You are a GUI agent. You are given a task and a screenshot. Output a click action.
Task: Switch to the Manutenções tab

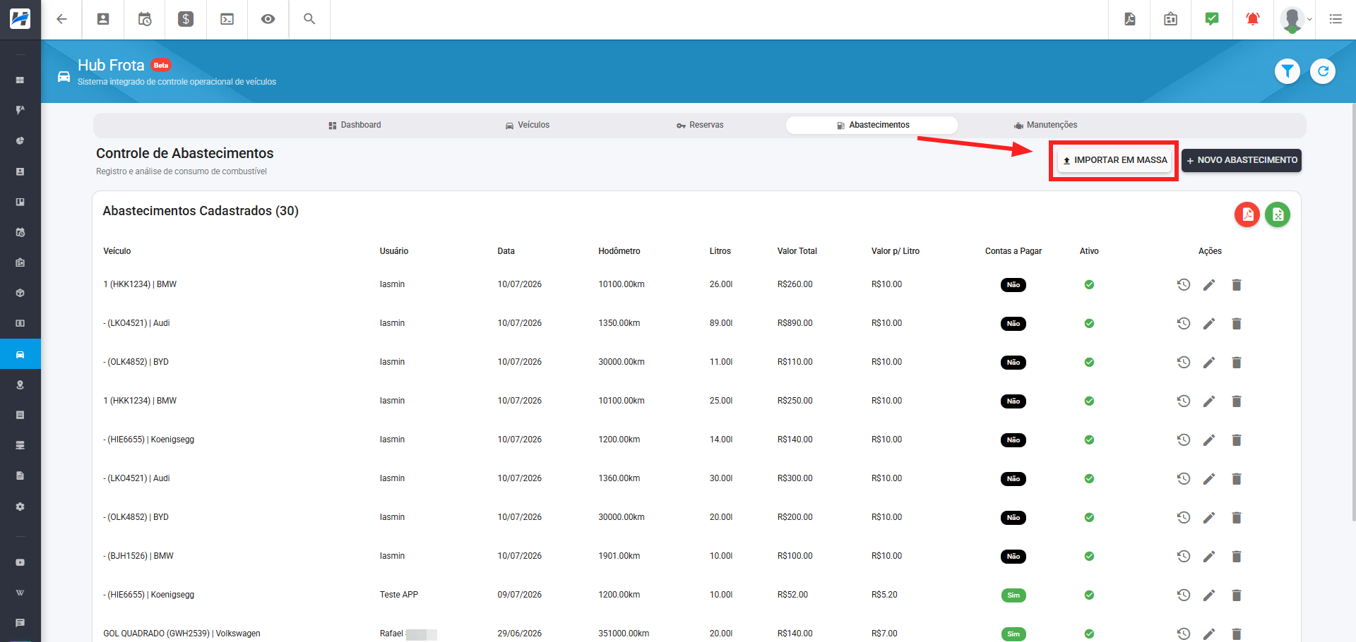pos(1045,125)
